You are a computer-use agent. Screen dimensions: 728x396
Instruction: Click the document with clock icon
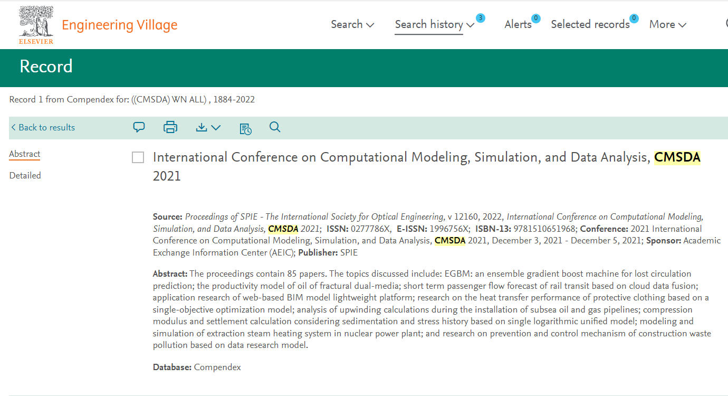point(245,128)
